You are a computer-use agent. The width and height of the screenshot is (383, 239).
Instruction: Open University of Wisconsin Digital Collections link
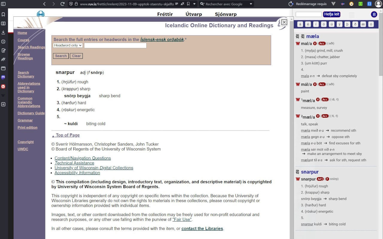click(x=94, y=168)
